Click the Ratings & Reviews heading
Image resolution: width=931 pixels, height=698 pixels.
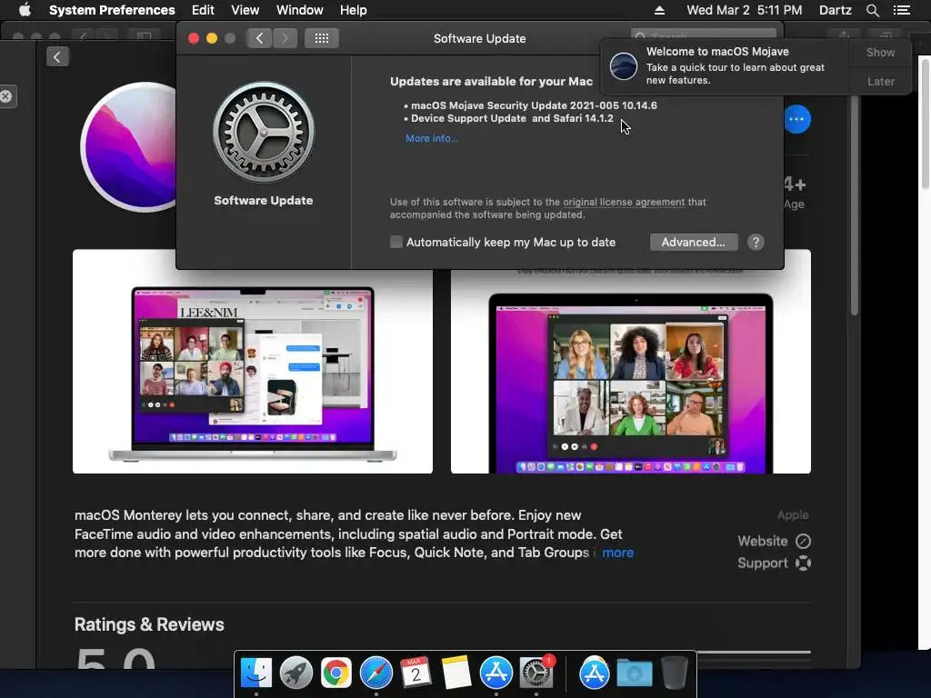tap(149, 624)
